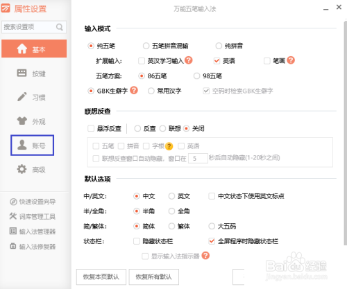Click the vertical scrollbar on right
347x289 pixels.
coord(345,133)
